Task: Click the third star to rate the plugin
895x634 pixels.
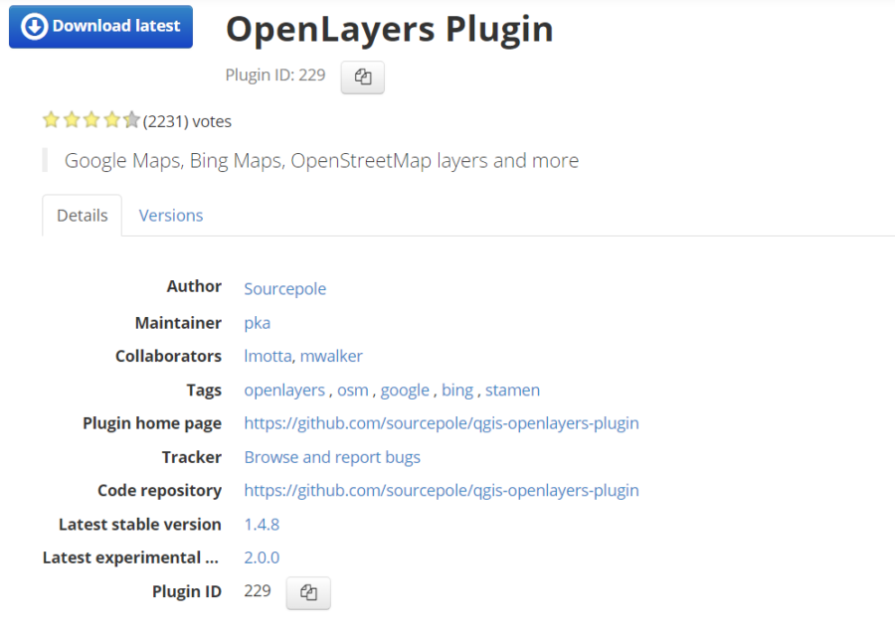Action: (x=91, y=119)
